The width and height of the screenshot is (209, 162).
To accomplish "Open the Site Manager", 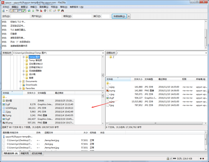I will click(3, 11).
